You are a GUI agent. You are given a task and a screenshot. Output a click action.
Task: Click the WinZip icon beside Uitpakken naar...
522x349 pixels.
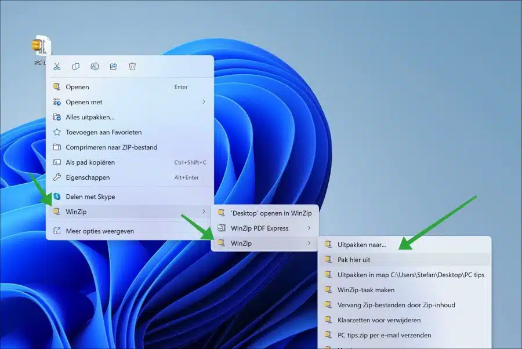coord(328,244)
